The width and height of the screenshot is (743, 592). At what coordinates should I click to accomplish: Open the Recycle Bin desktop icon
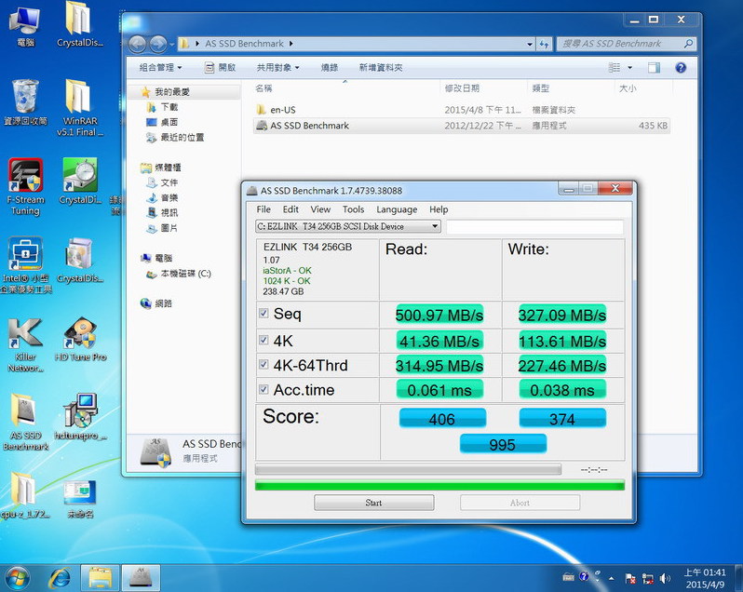point(25,103)
